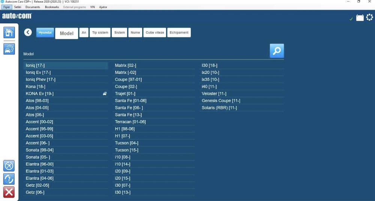
Task: Pick Elantra [04-06] model
Action: pos(66,178)
